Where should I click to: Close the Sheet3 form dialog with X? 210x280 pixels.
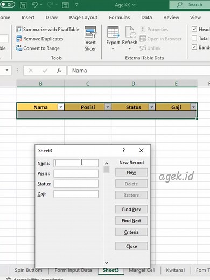click(x=141, y=150)
